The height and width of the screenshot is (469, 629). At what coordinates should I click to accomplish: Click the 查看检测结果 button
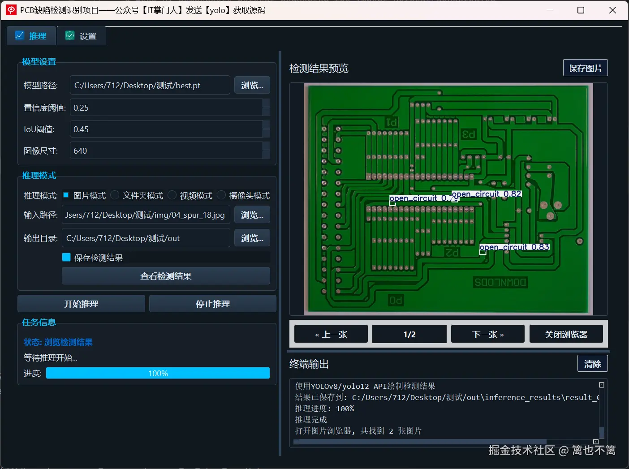[166, 276]
